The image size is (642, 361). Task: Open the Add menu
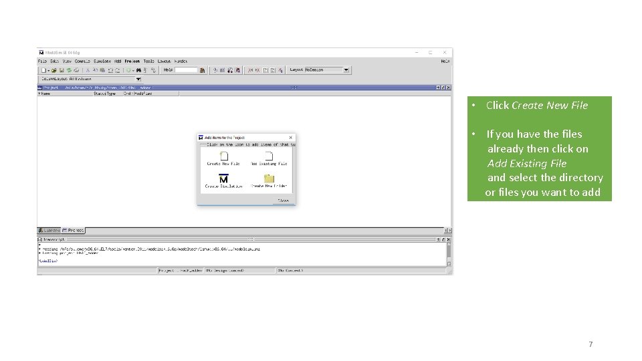118,61
